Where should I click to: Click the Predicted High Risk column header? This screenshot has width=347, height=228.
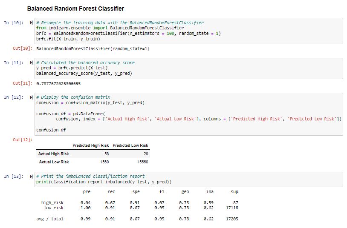(90, 145)
